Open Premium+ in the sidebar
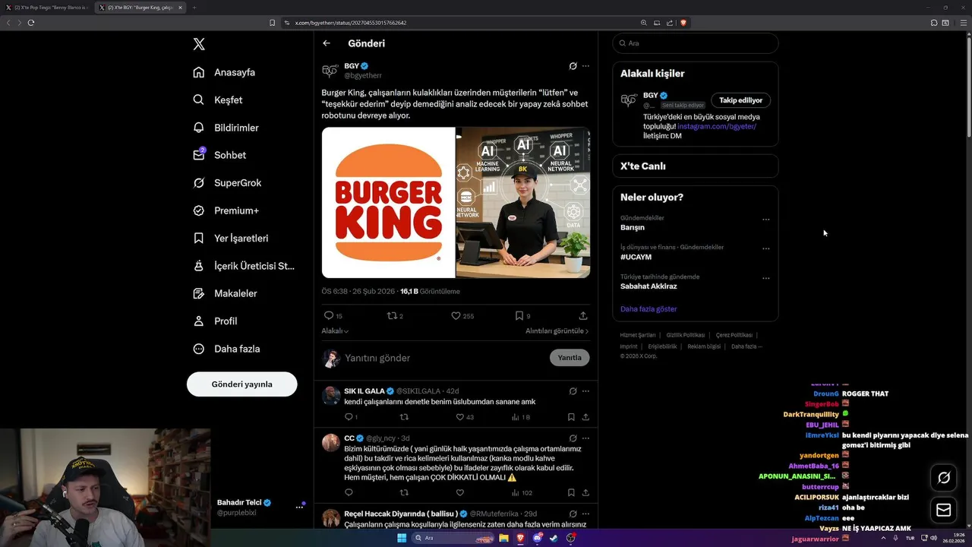The height and width of the screenshot is (547, 972). (226, 210)
